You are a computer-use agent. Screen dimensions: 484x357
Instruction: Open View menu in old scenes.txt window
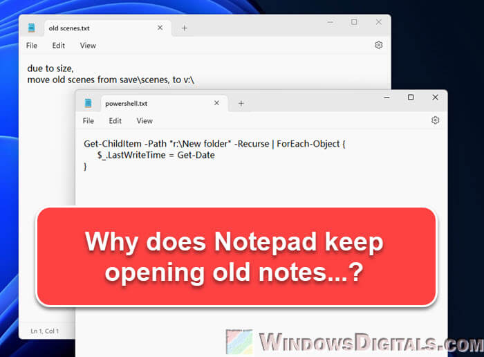[88, 46]
